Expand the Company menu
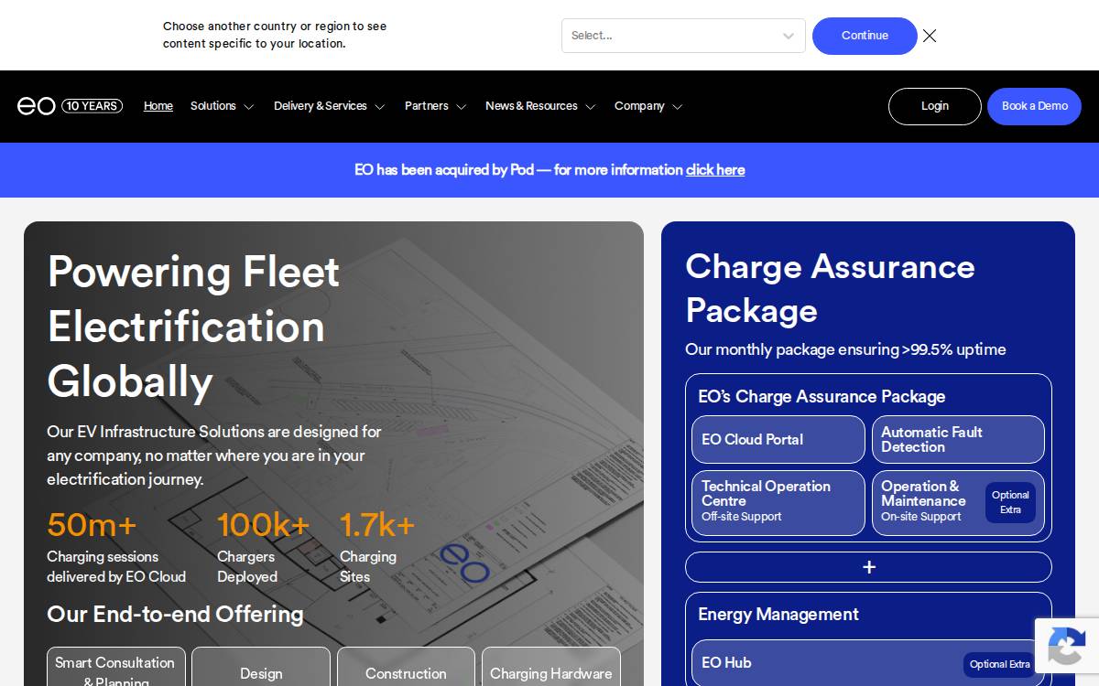 point(647,106)
